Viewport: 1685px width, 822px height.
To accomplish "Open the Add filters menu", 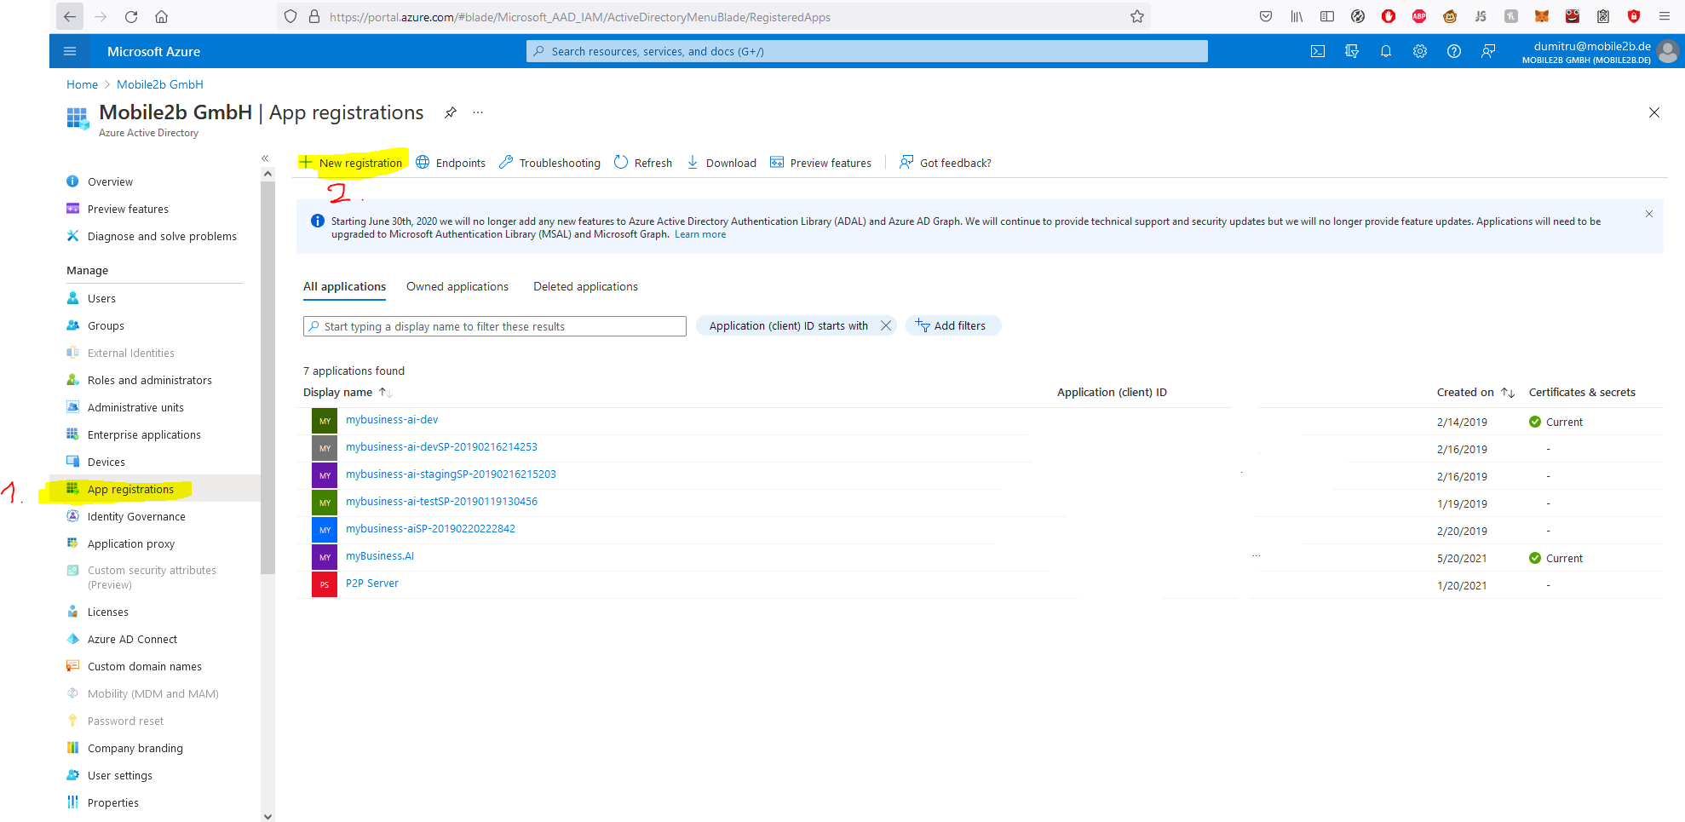I will tap(952, 325).
